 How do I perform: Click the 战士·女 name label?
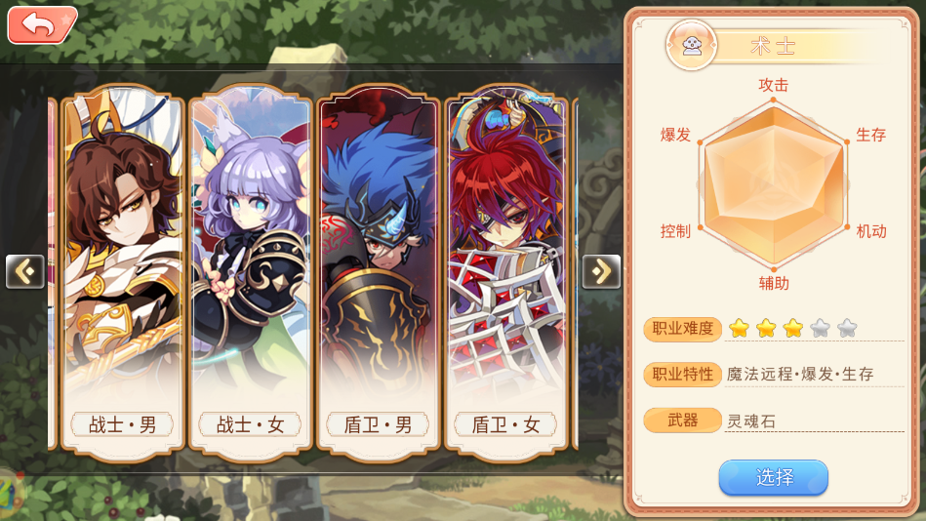(x=251, y=424)
